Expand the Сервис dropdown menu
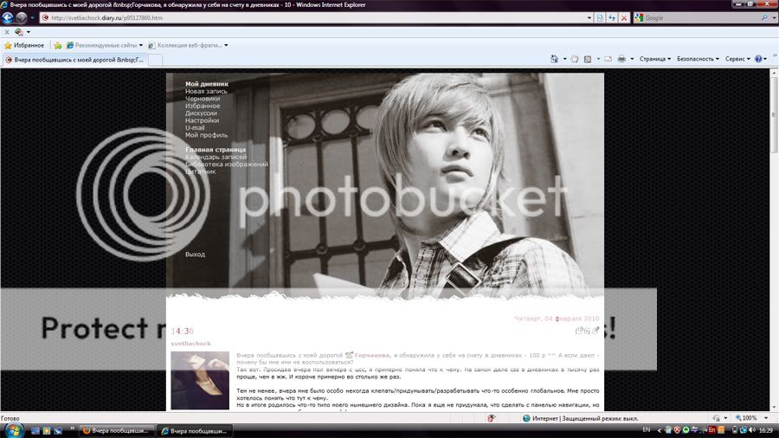 pyautogui.click(x=737, y=59)
